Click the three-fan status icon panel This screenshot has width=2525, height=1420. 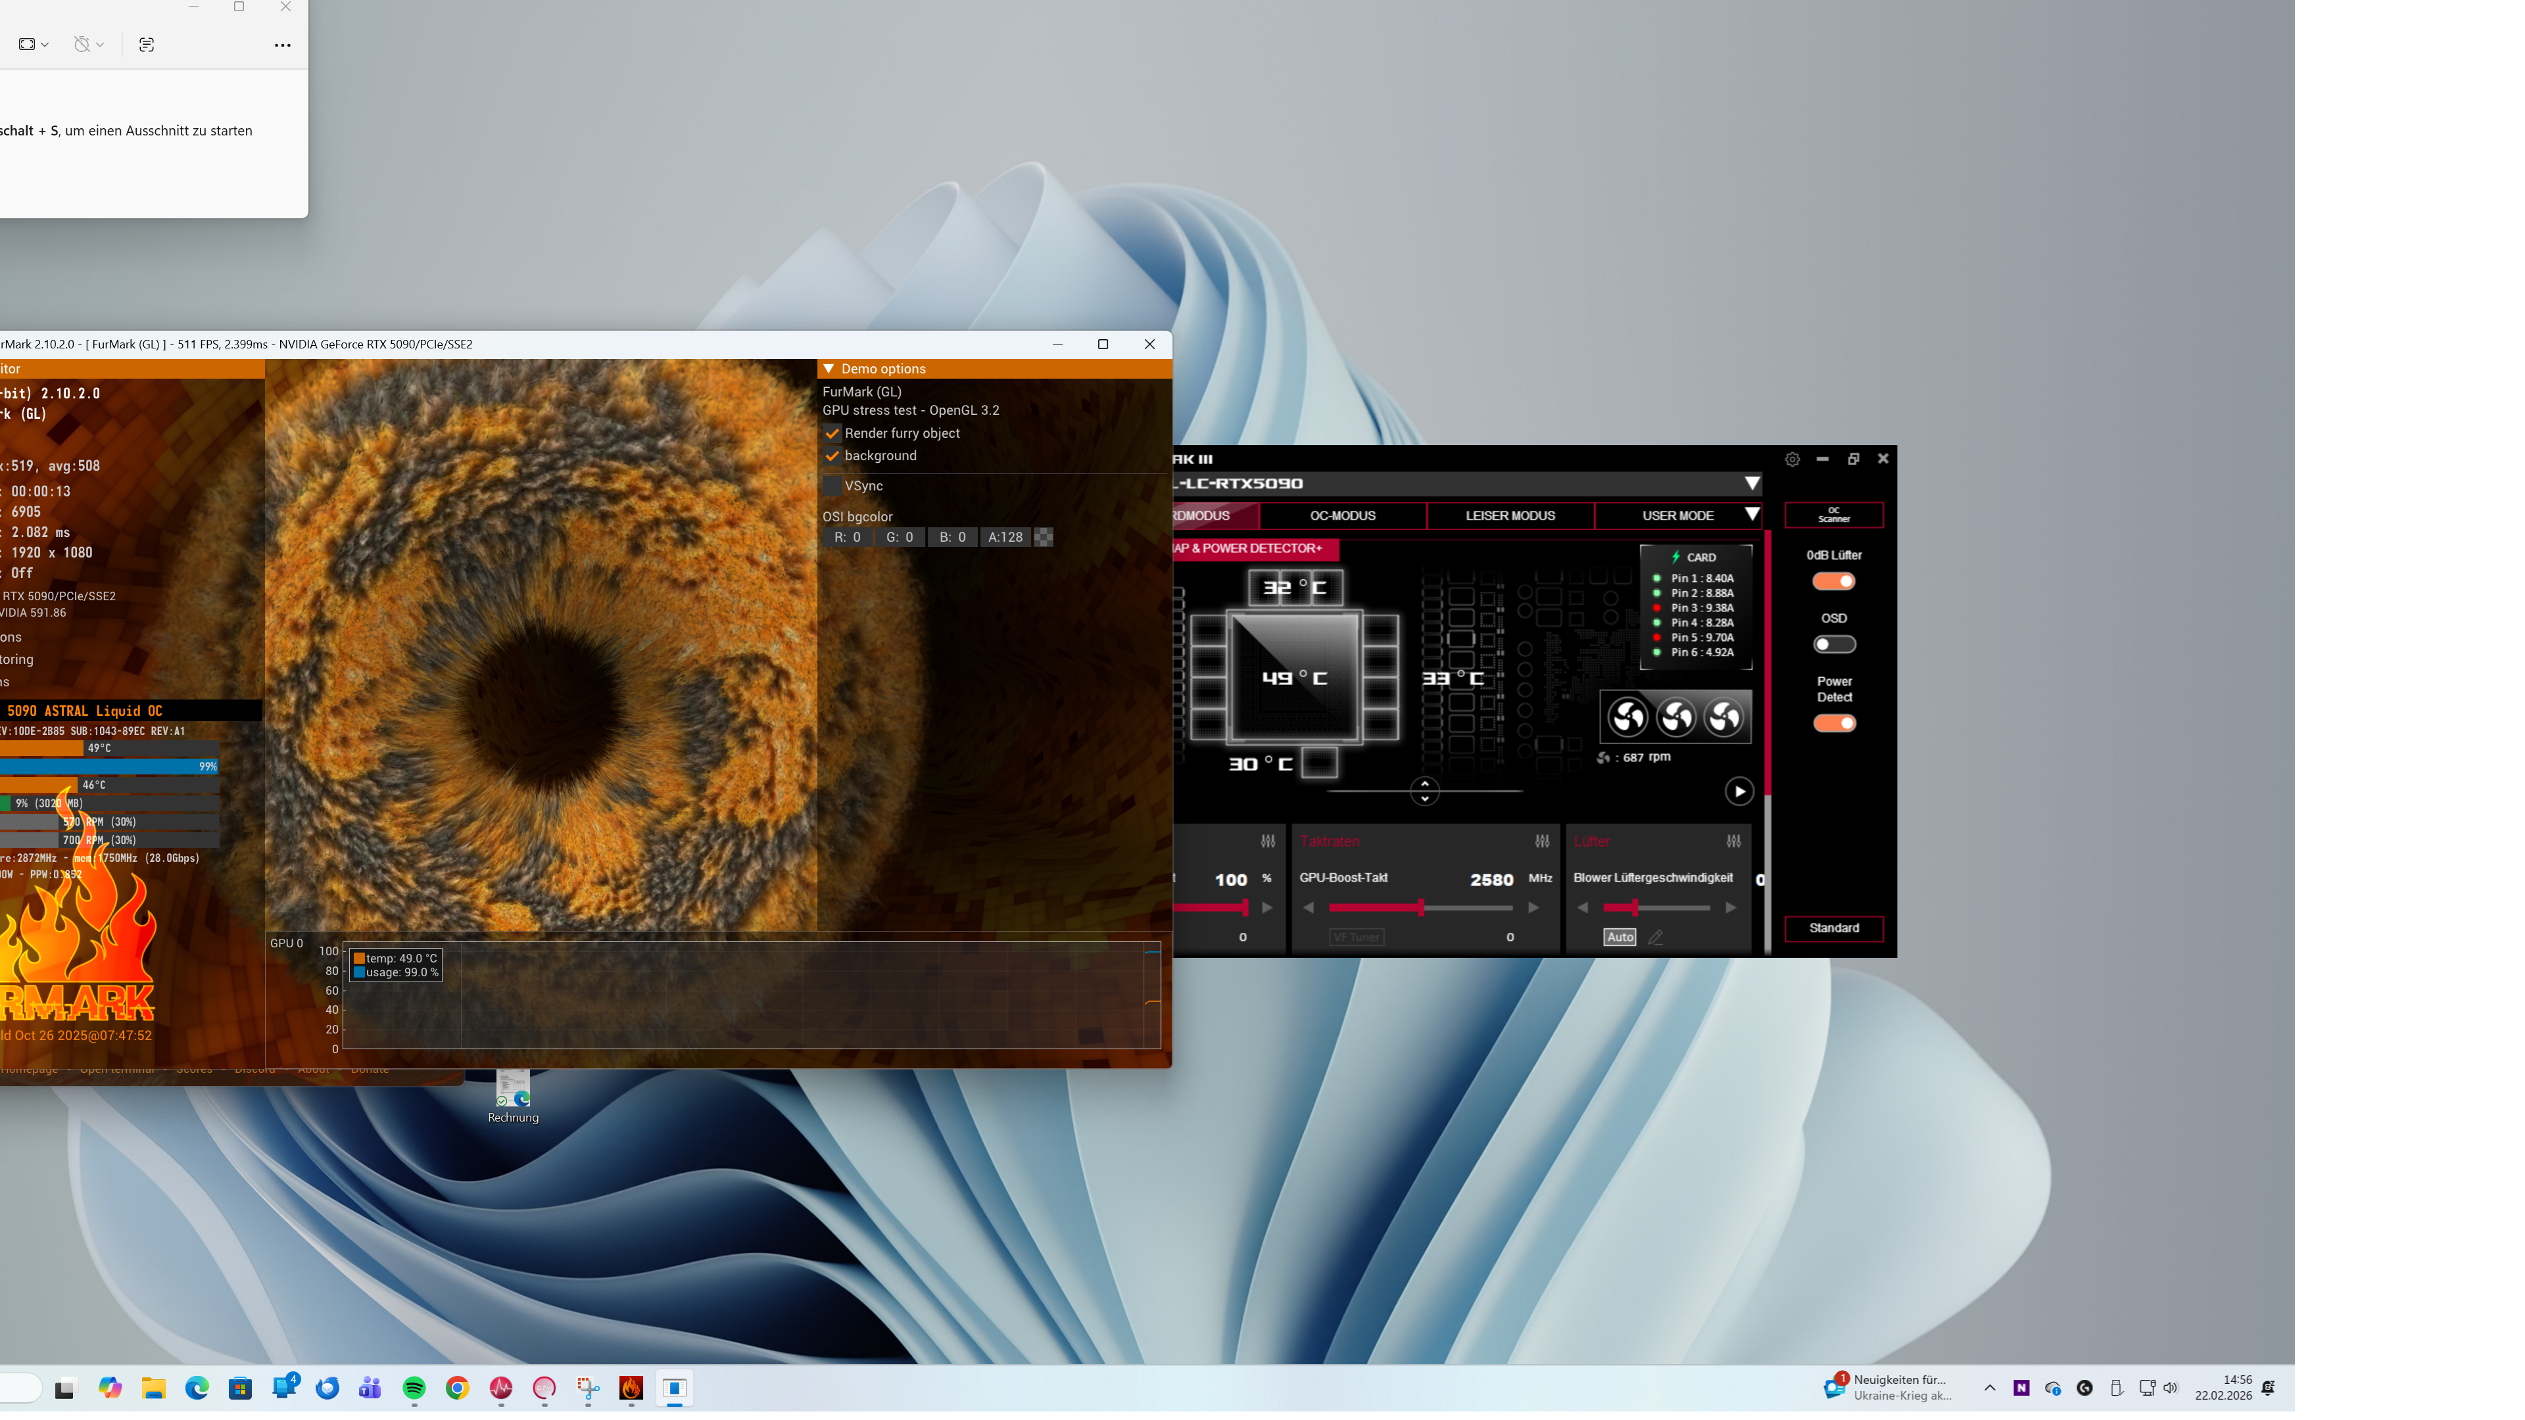pyautogui.click(x=1675, y=717)
